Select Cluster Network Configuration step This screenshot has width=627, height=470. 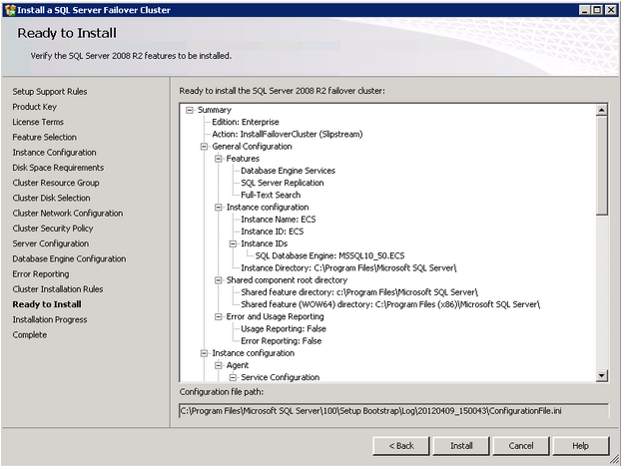(68, 213)
